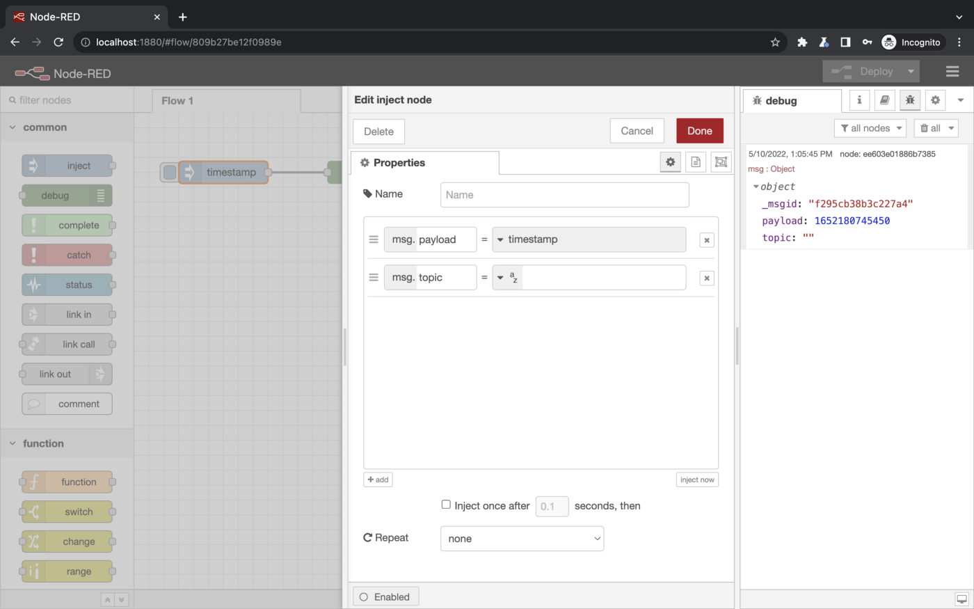Click the Name input field
The image size is (974, 609).
[564, 195]
